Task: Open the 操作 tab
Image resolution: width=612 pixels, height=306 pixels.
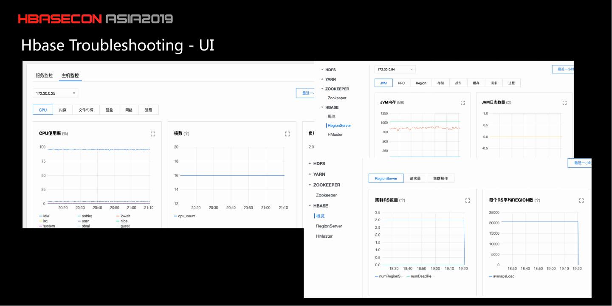Action: [x=458, y=83]
